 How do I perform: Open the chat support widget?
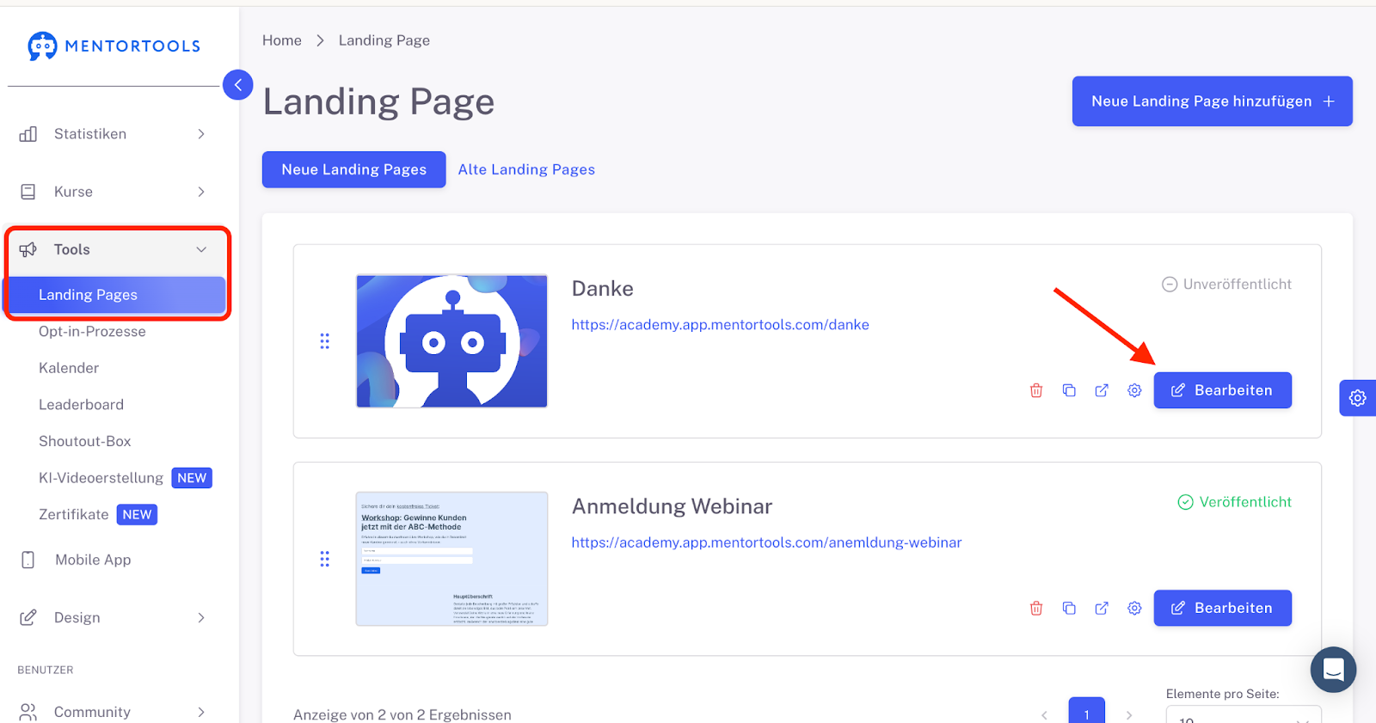click(1333, 670)
